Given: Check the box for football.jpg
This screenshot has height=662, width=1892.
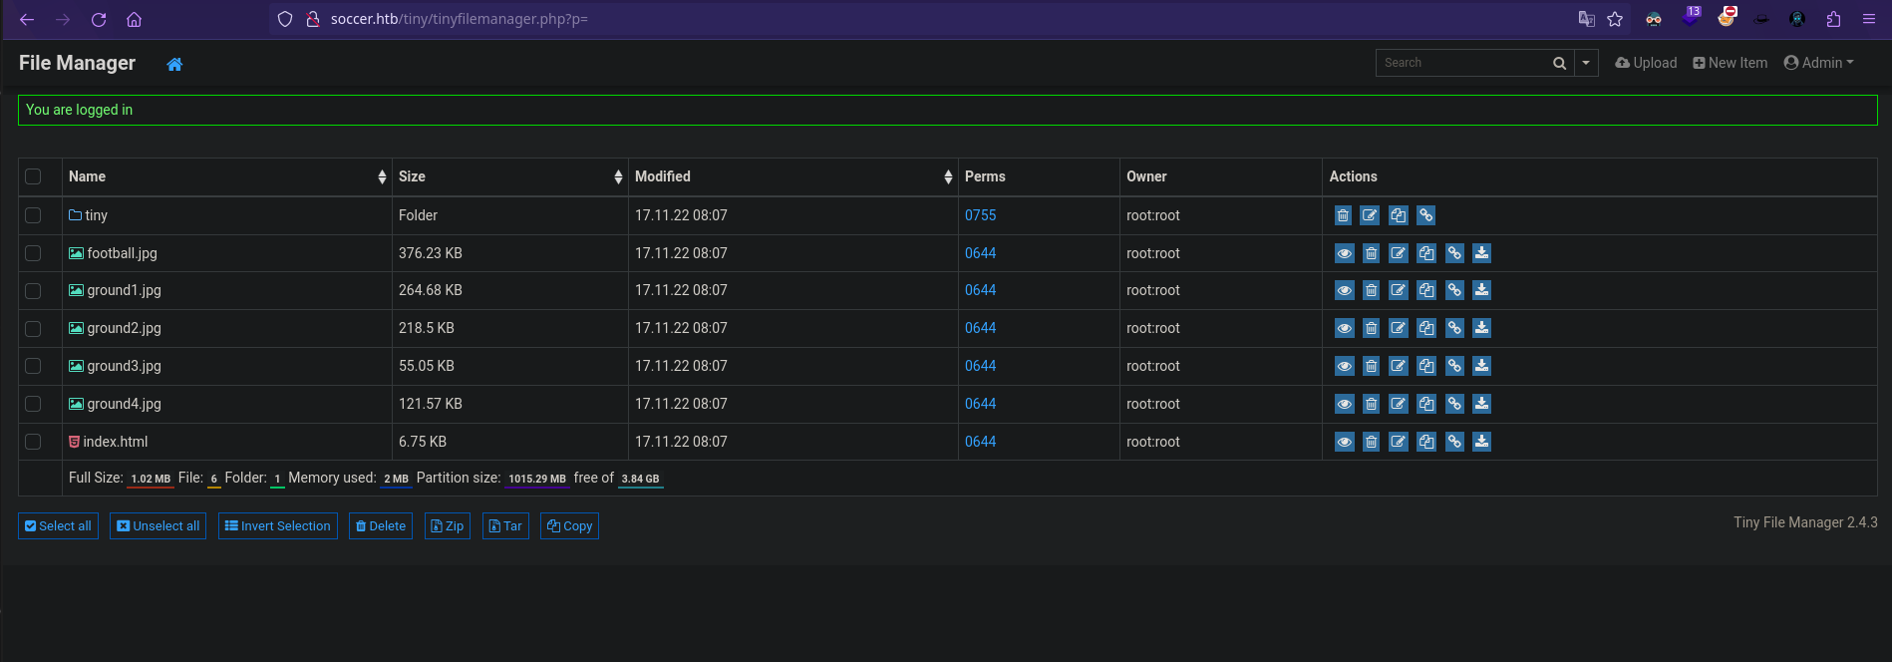Looking at the screenshot, I should pyautogui.click(x=33, y=253).
